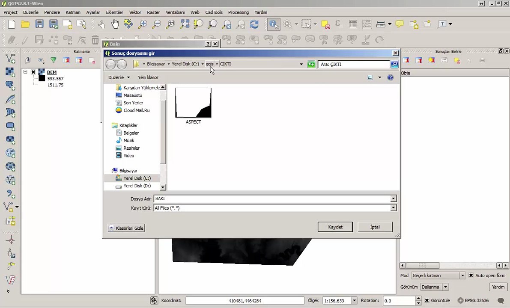Click Bilgisayar breadcrumb in address bar
Viewport: 510px width, 308px height.
point(156,64)
